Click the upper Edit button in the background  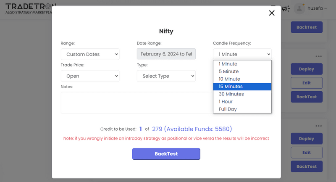pos(306,83)
